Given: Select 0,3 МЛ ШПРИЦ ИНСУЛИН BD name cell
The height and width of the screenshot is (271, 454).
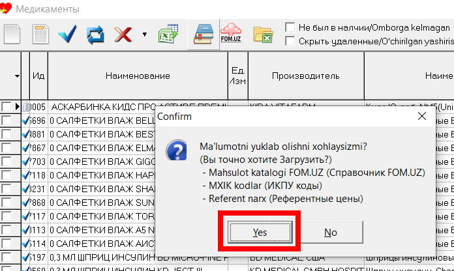Looking at the screenshot, I should (138, 258).
